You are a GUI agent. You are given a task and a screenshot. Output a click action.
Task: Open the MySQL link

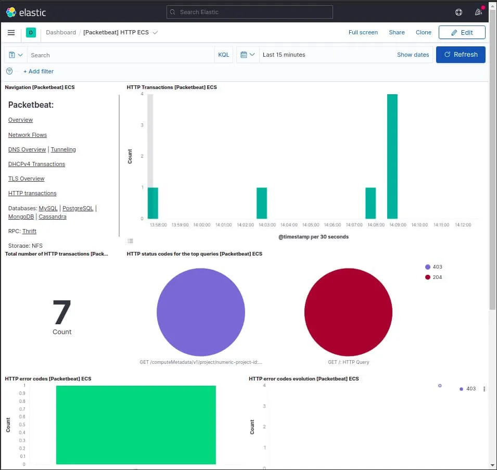48,208
